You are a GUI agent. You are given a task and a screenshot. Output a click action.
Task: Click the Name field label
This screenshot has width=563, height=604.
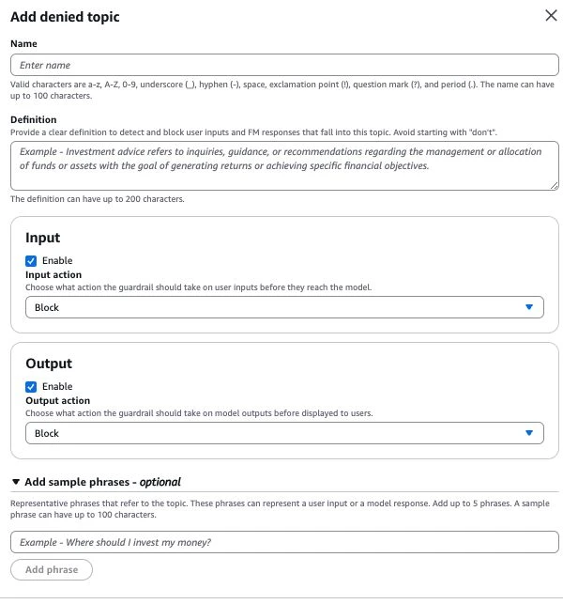coord(23,43)
